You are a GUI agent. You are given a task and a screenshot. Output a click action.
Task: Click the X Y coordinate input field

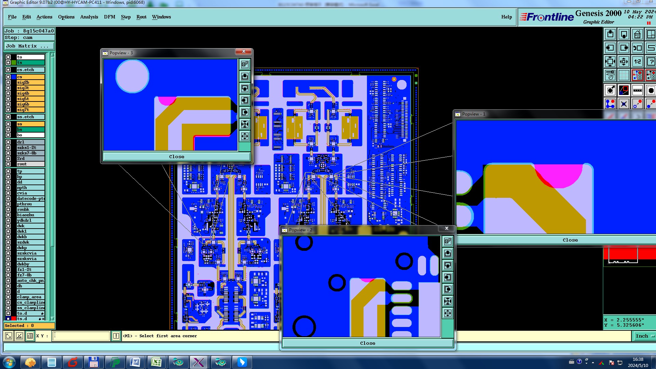[81, 336]
